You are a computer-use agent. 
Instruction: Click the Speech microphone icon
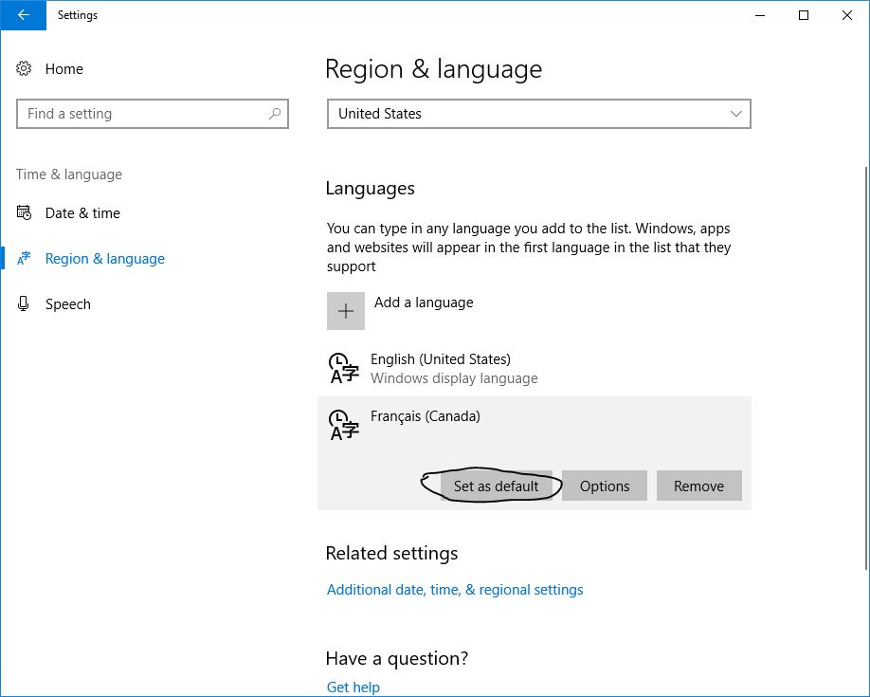pos(24,303)
